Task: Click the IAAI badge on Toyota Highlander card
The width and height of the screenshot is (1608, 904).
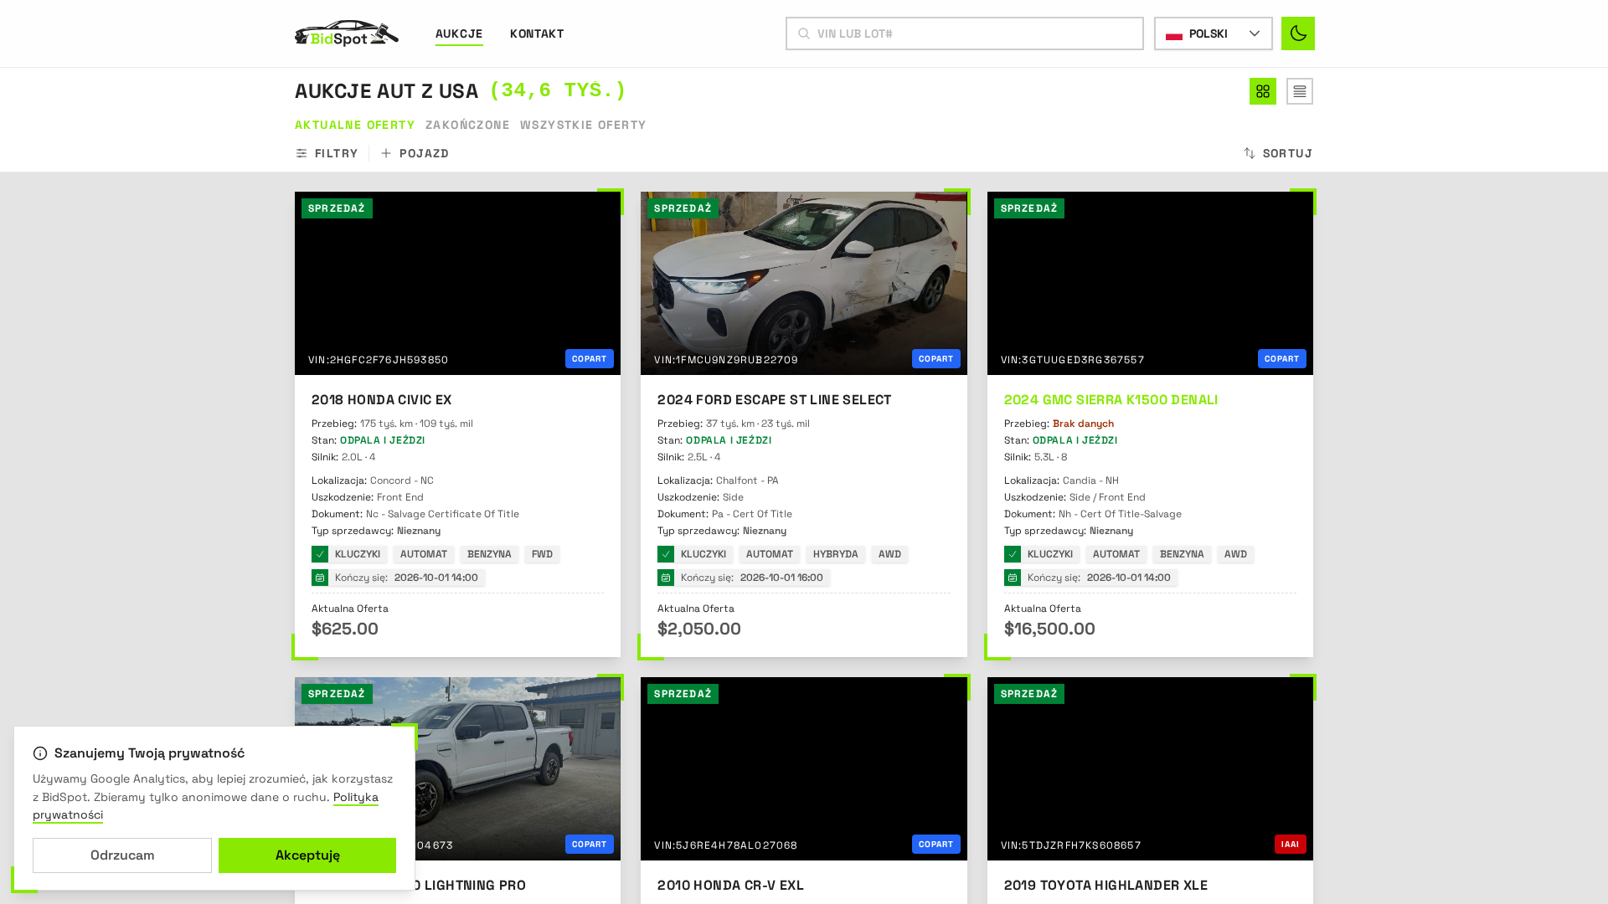Action: click(x=1290, y=844)
